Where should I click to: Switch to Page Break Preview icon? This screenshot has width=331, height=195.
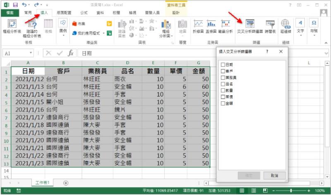coord(265,190)
